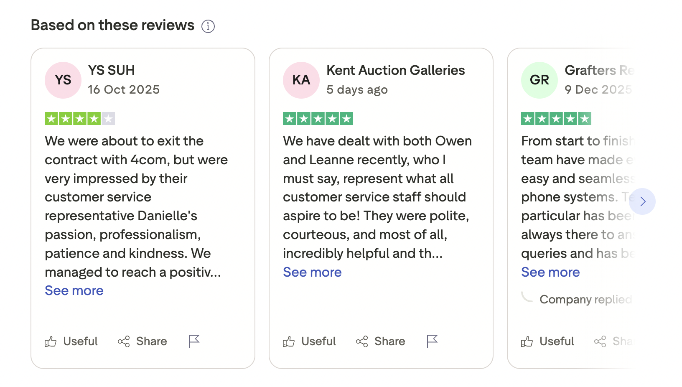Click See more on YS SUH's review
The height and width of the screenshot is (387, 682).
74,290
